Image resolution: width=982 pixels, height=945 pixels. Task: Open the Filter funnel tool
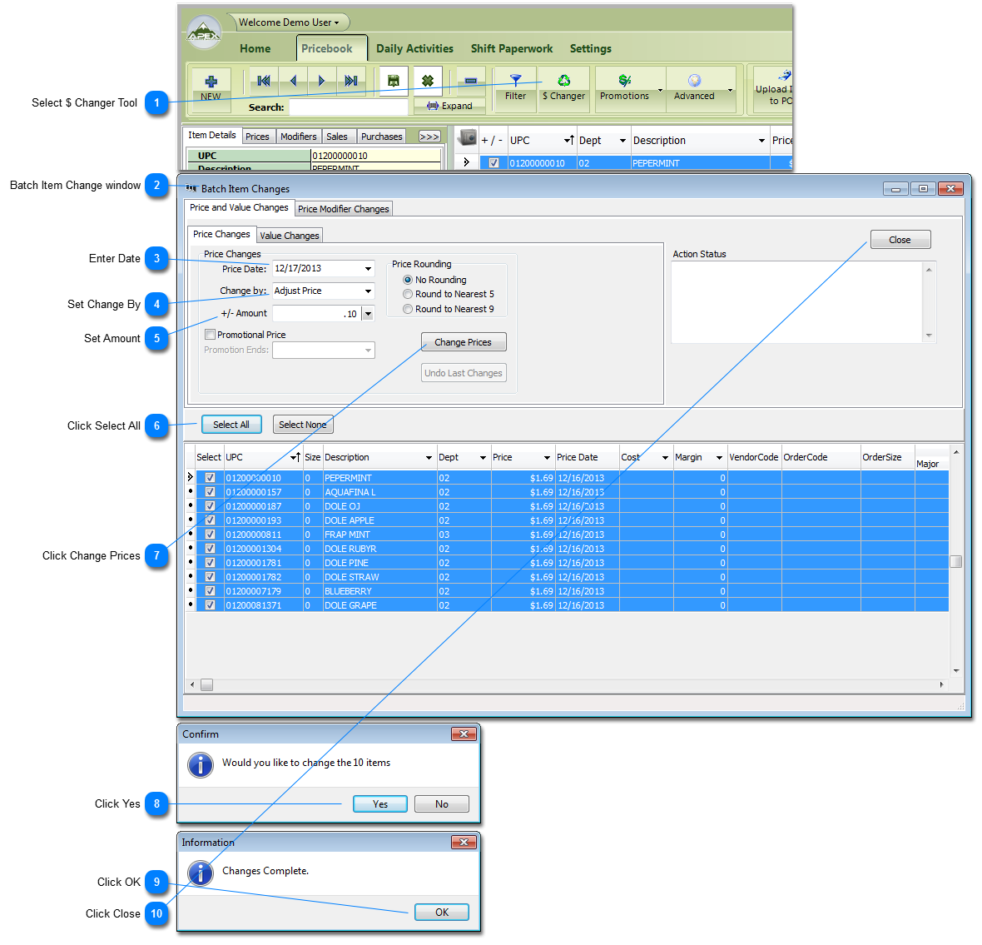(x=516, y=81)
